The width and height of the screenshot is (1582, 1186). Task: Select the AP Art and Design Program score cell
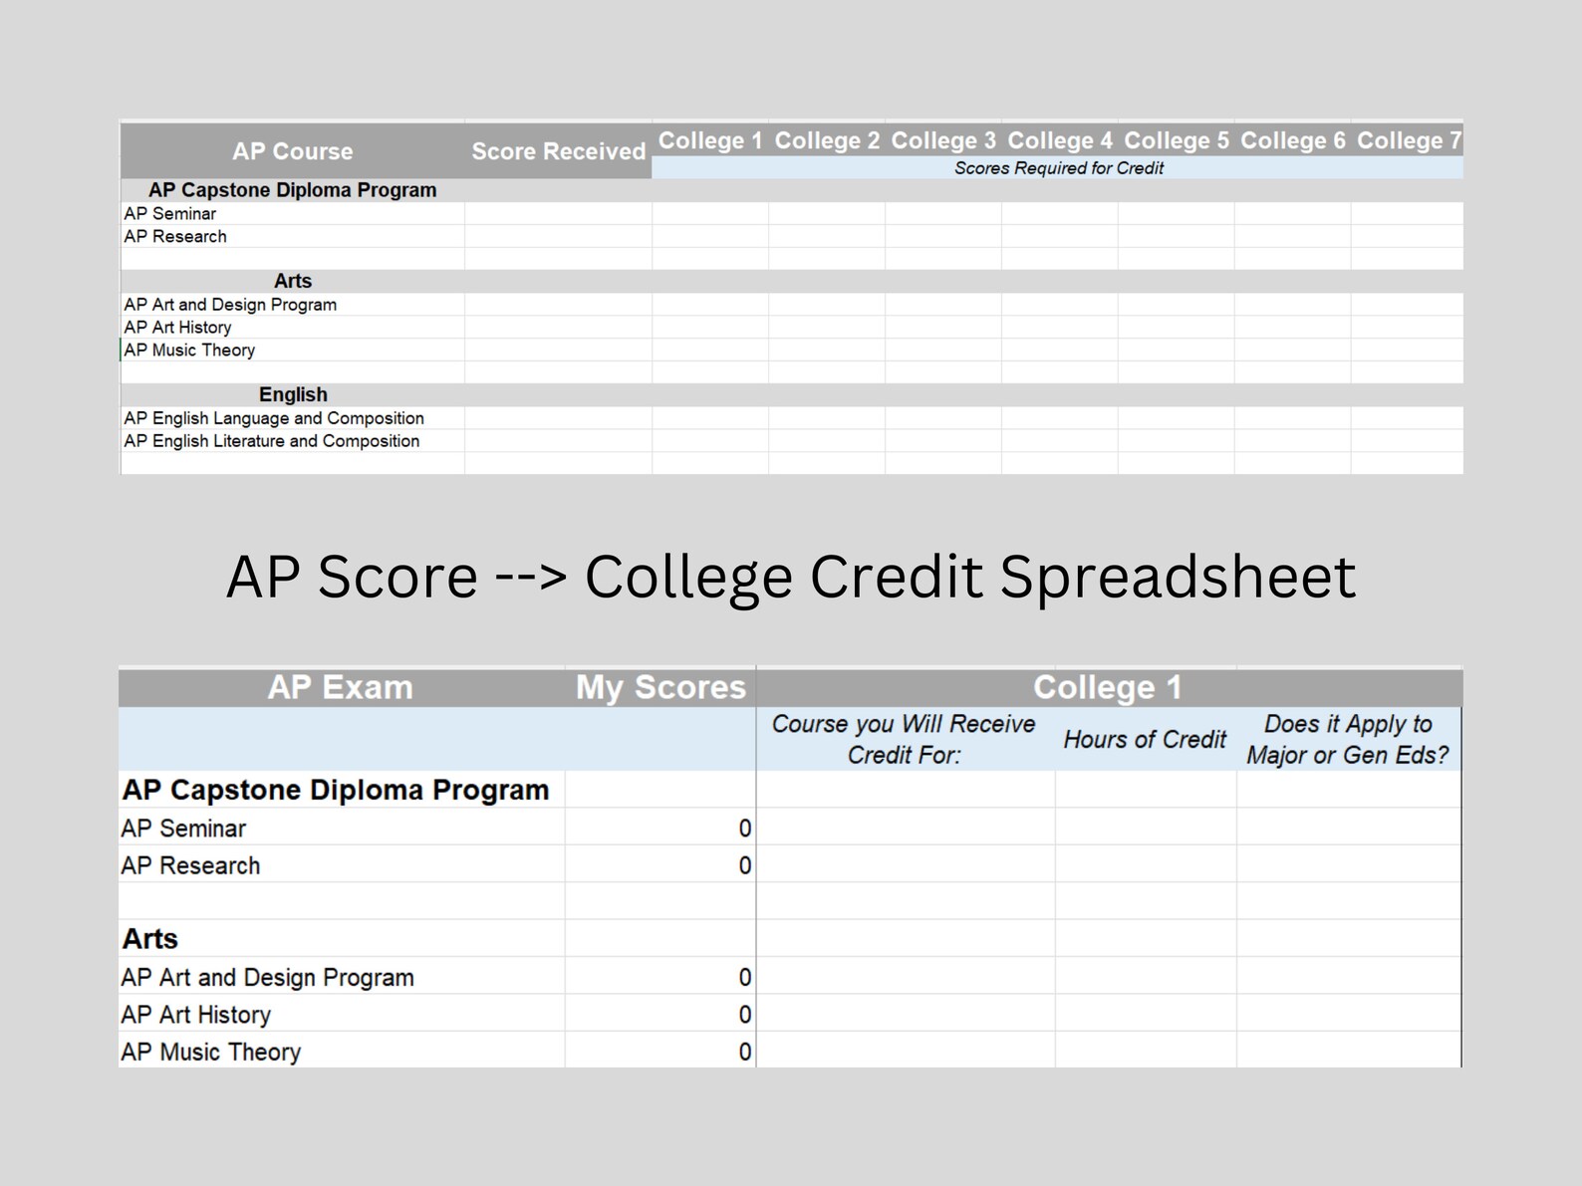tap(660, 977)
